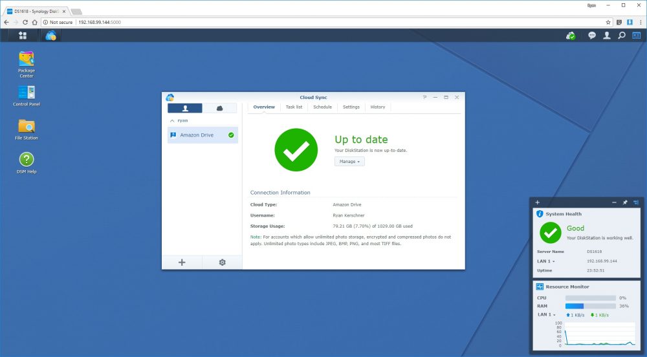Expand the Manage dropdown button
Viewport: 647px width, 357px height.
[349, 162]
